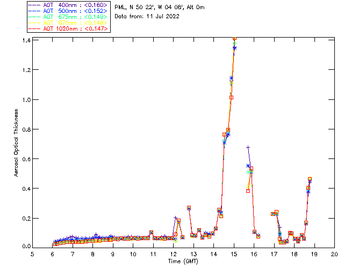The height and width of the screenshot is (275, 344).
Task: Click the 0.4 y-axis tick label
Action: point(26,189)
